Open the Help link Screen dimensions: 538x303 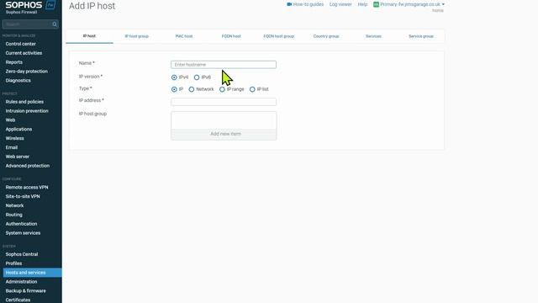[x=362, y=4]
